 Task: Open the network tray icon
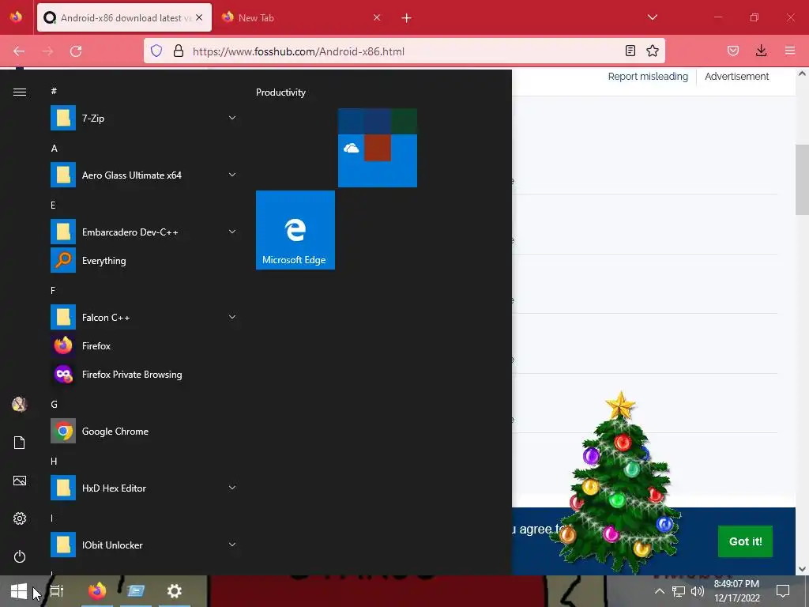pyautogui.click(x=679, y=591)
